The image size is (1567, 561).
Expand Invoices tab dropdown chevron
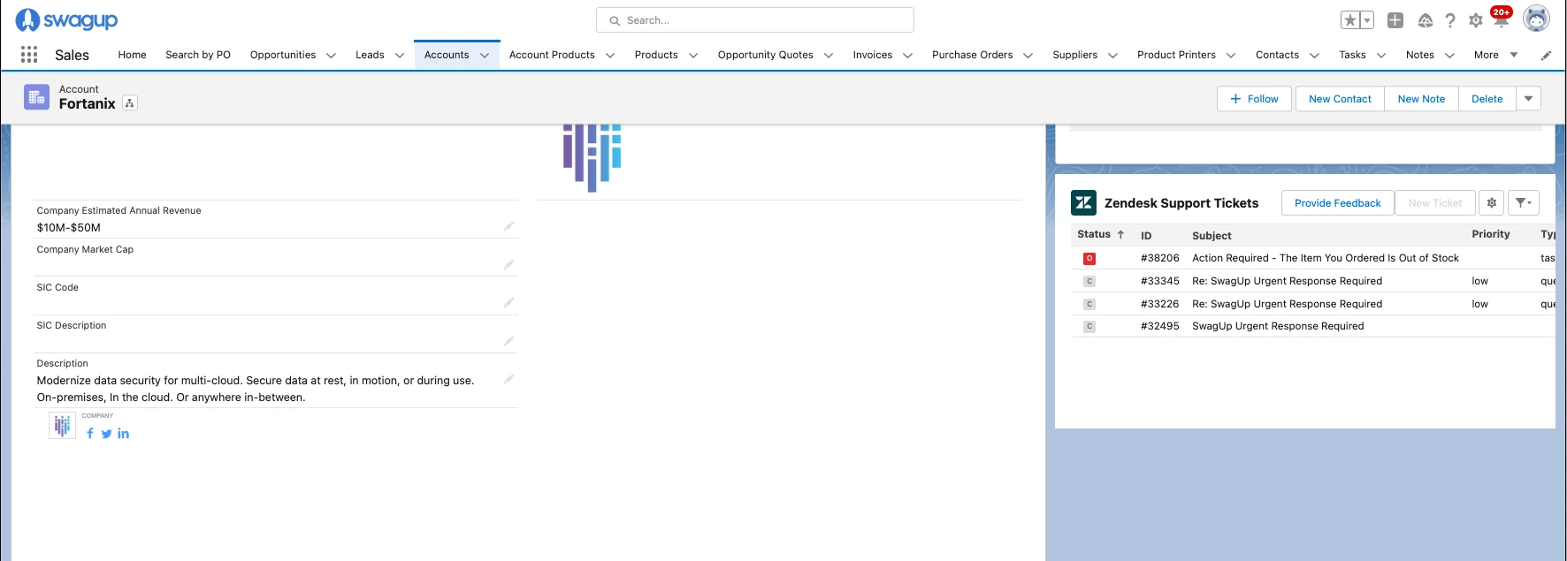pos(907,56)
